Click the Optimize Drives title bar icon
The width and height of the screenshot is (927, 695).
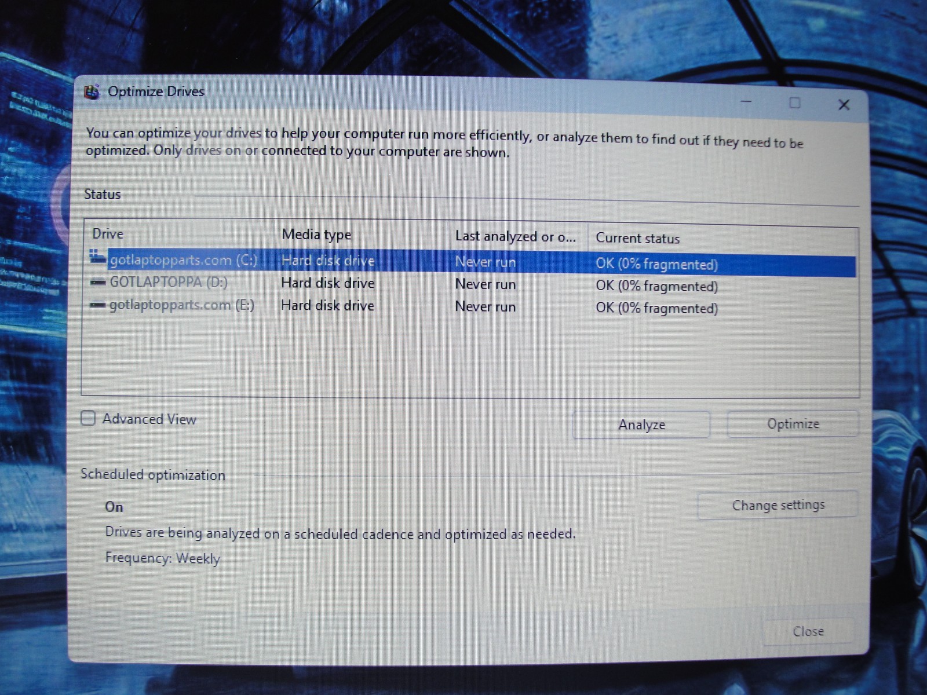coord(92,92)
